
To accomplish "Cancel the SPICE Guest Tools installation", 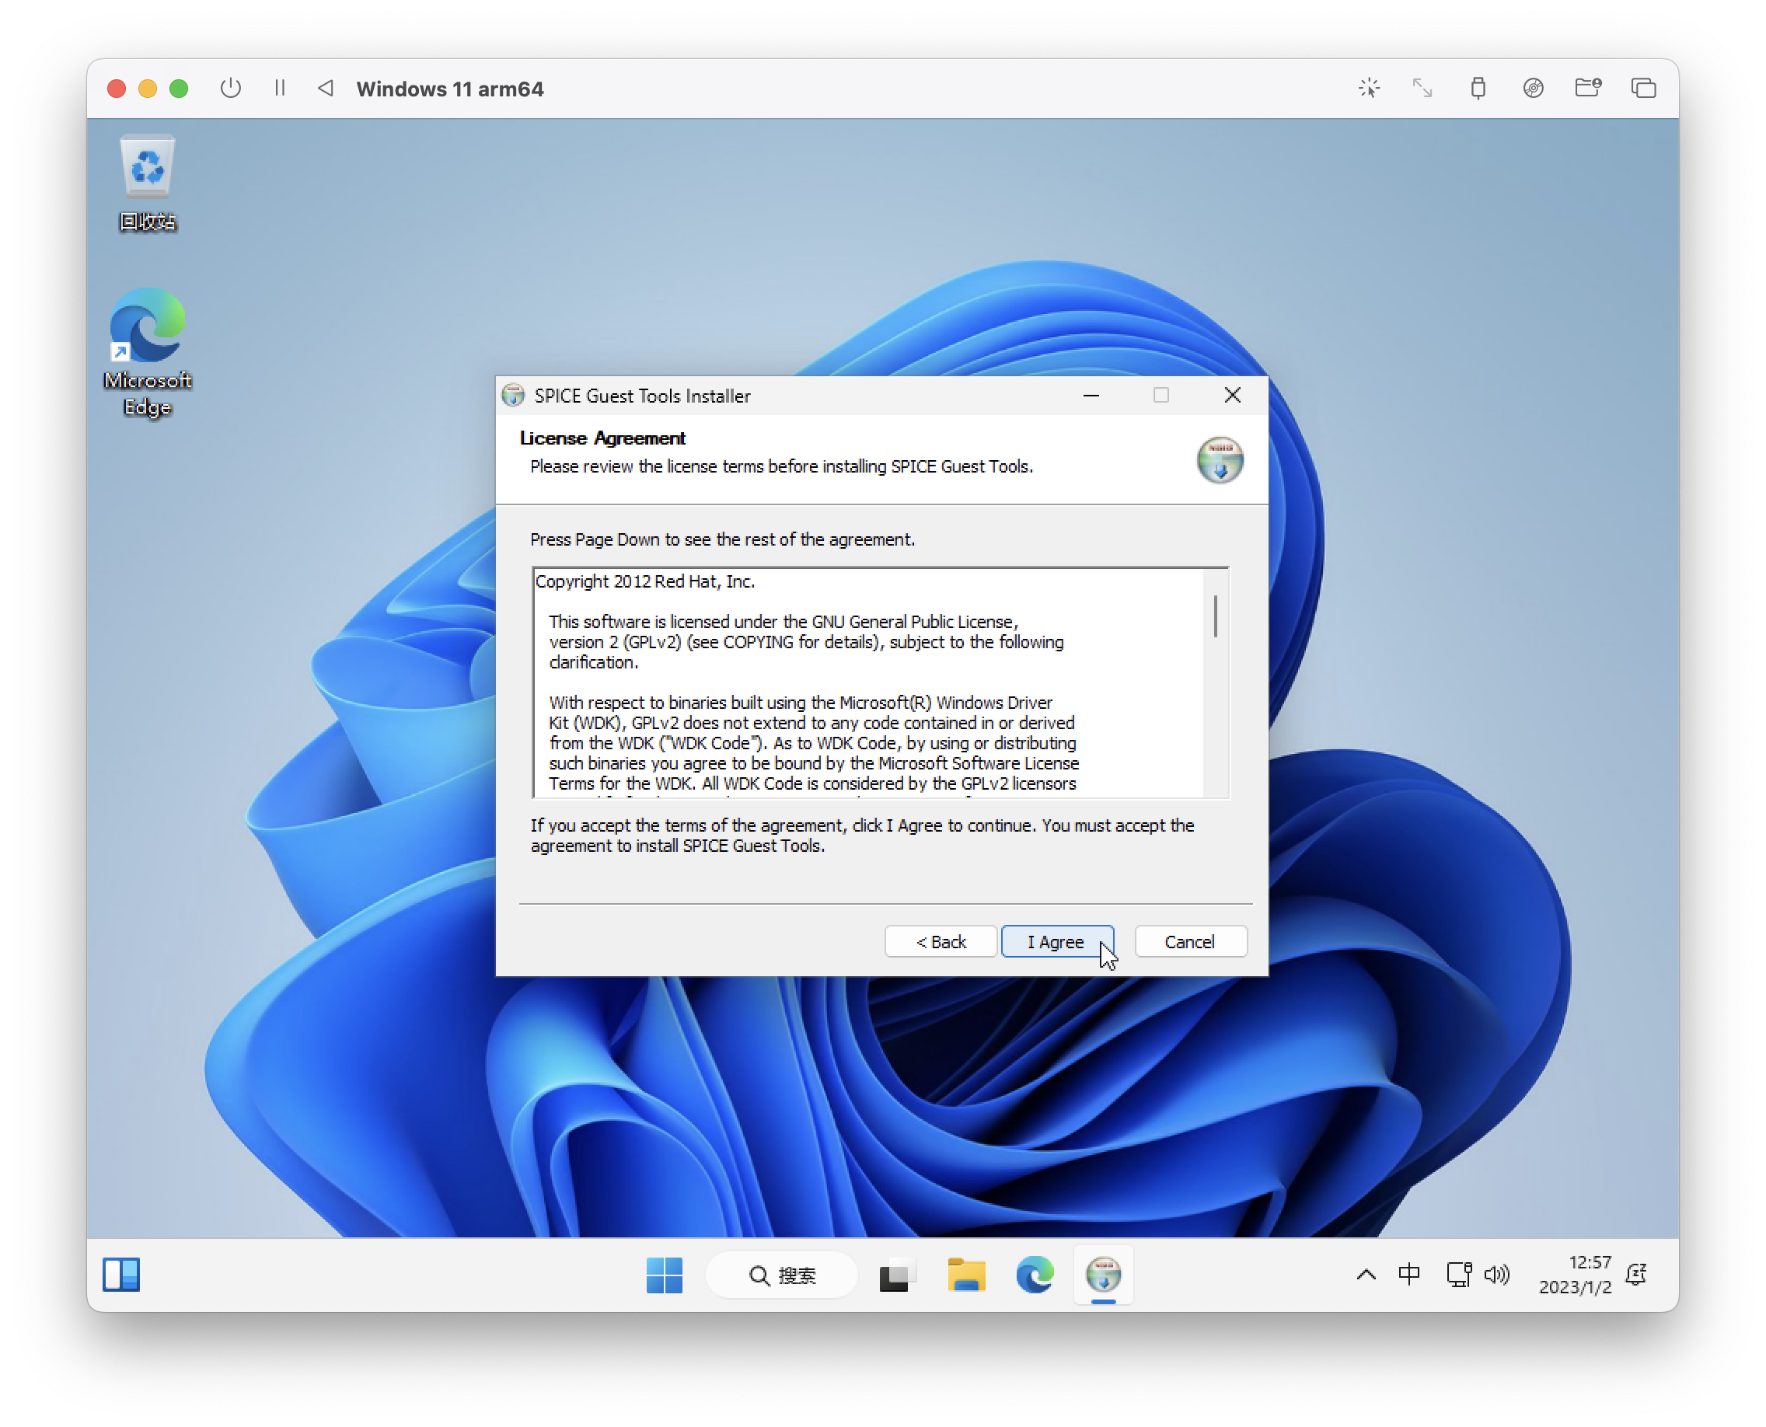I will [x=1191, y=942].
